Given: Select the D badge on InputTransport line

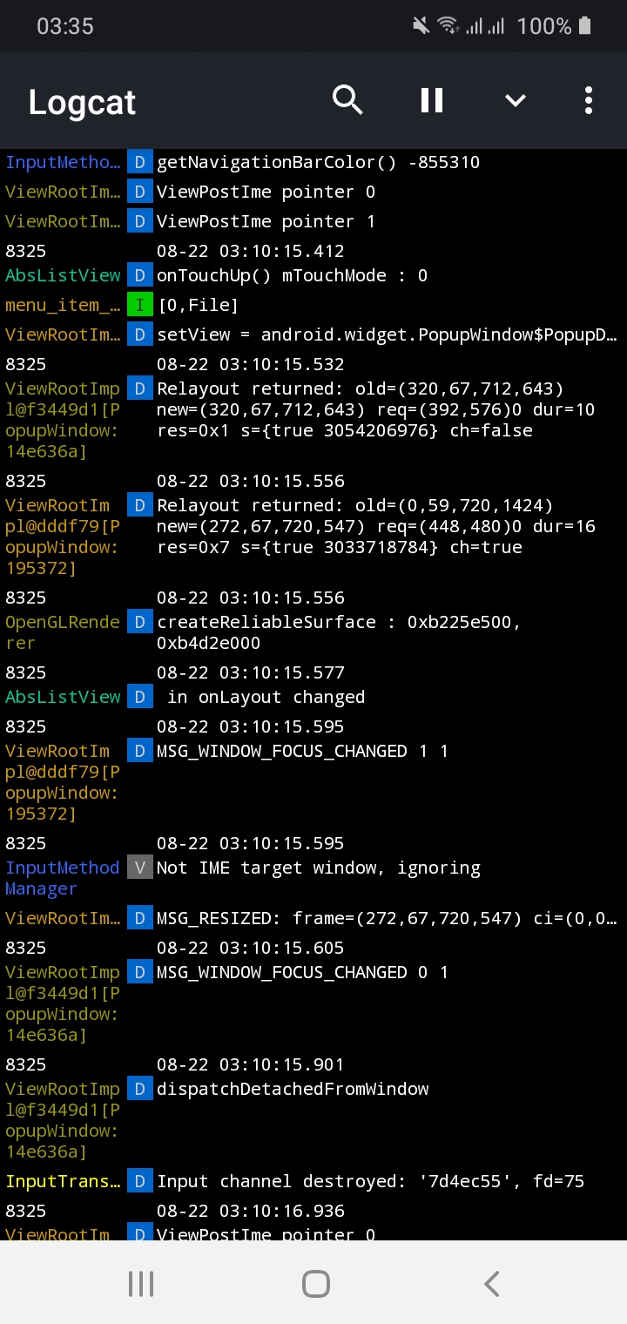Looking at the screenshot, I should 139,1180.
